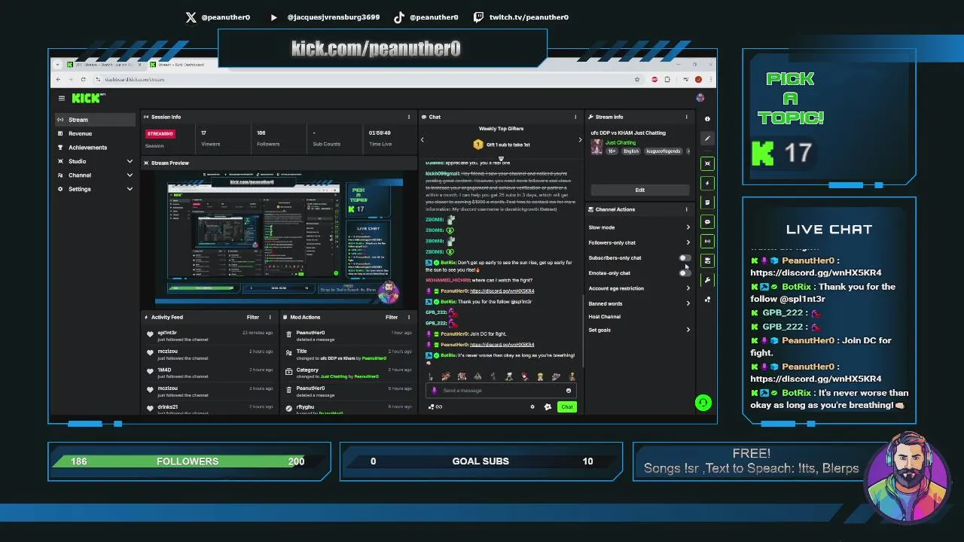Viewport: 964px width, 542px height.
Task: Go back in the browser
Action: (59, 79)
